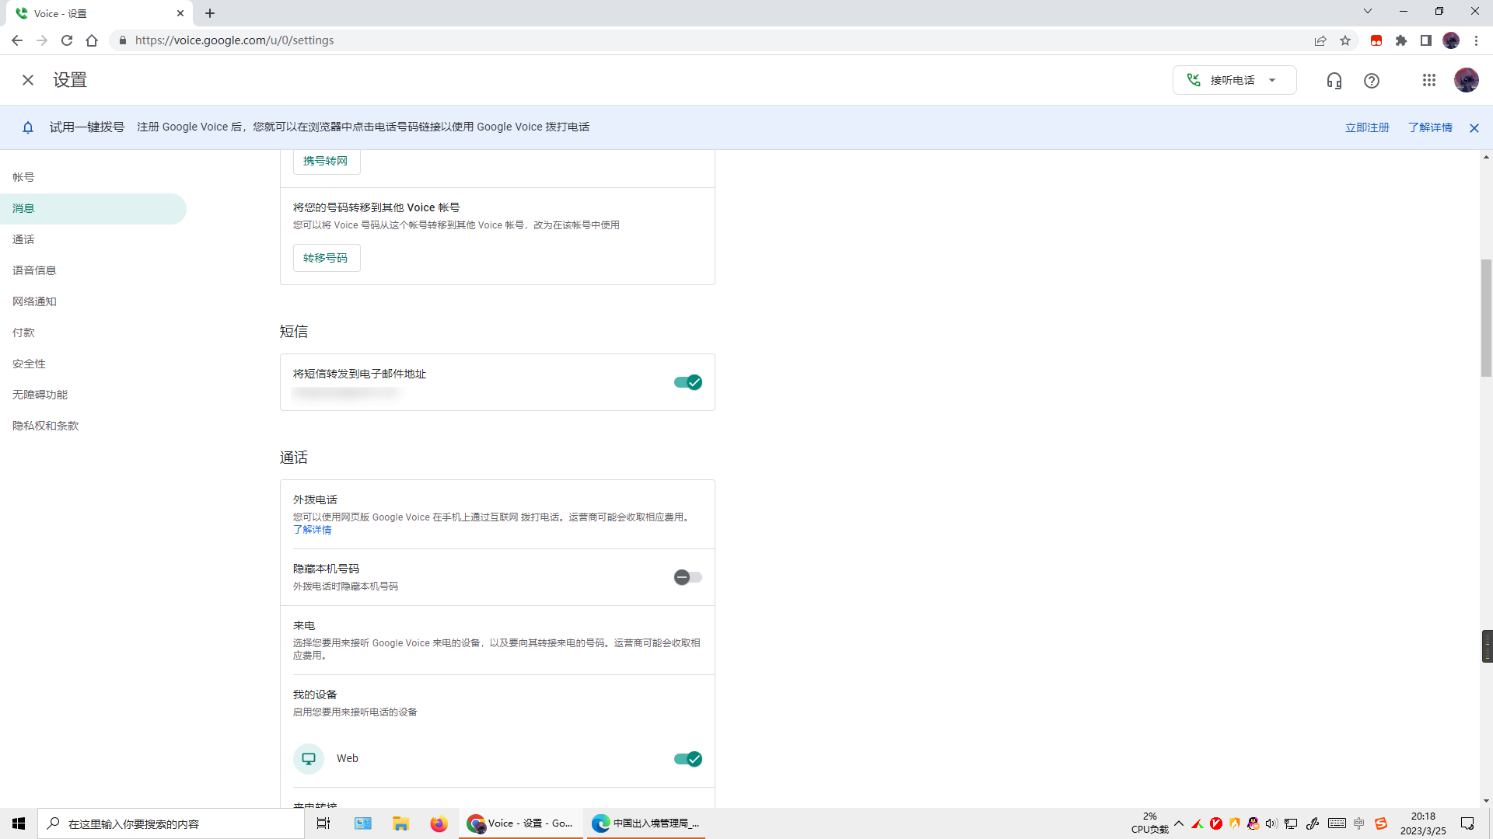This screenshot has height=839, width=1493.
Task: Disable forwarding SMS to email toggle
Action: [x=688, y=382]
